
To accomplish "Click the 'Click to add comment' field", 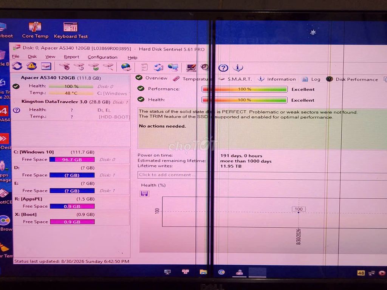I will pyautogui.click(x=262, y=175).
